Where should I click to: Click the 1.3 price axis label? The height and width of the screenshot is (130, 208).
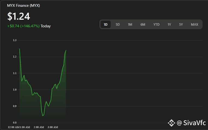click(15, 40)
